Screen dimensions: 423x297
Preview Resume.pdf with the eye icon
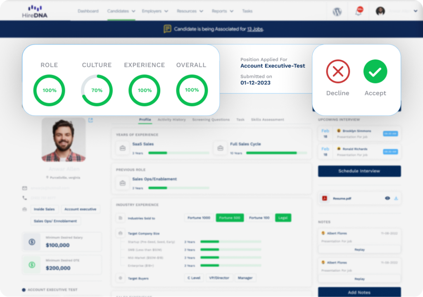click(387, 198)
